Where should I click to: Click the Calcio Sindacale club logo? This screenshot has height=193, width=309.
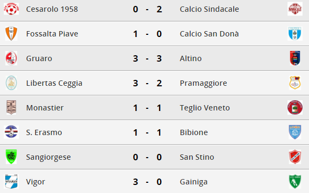[x=295, y=9]
